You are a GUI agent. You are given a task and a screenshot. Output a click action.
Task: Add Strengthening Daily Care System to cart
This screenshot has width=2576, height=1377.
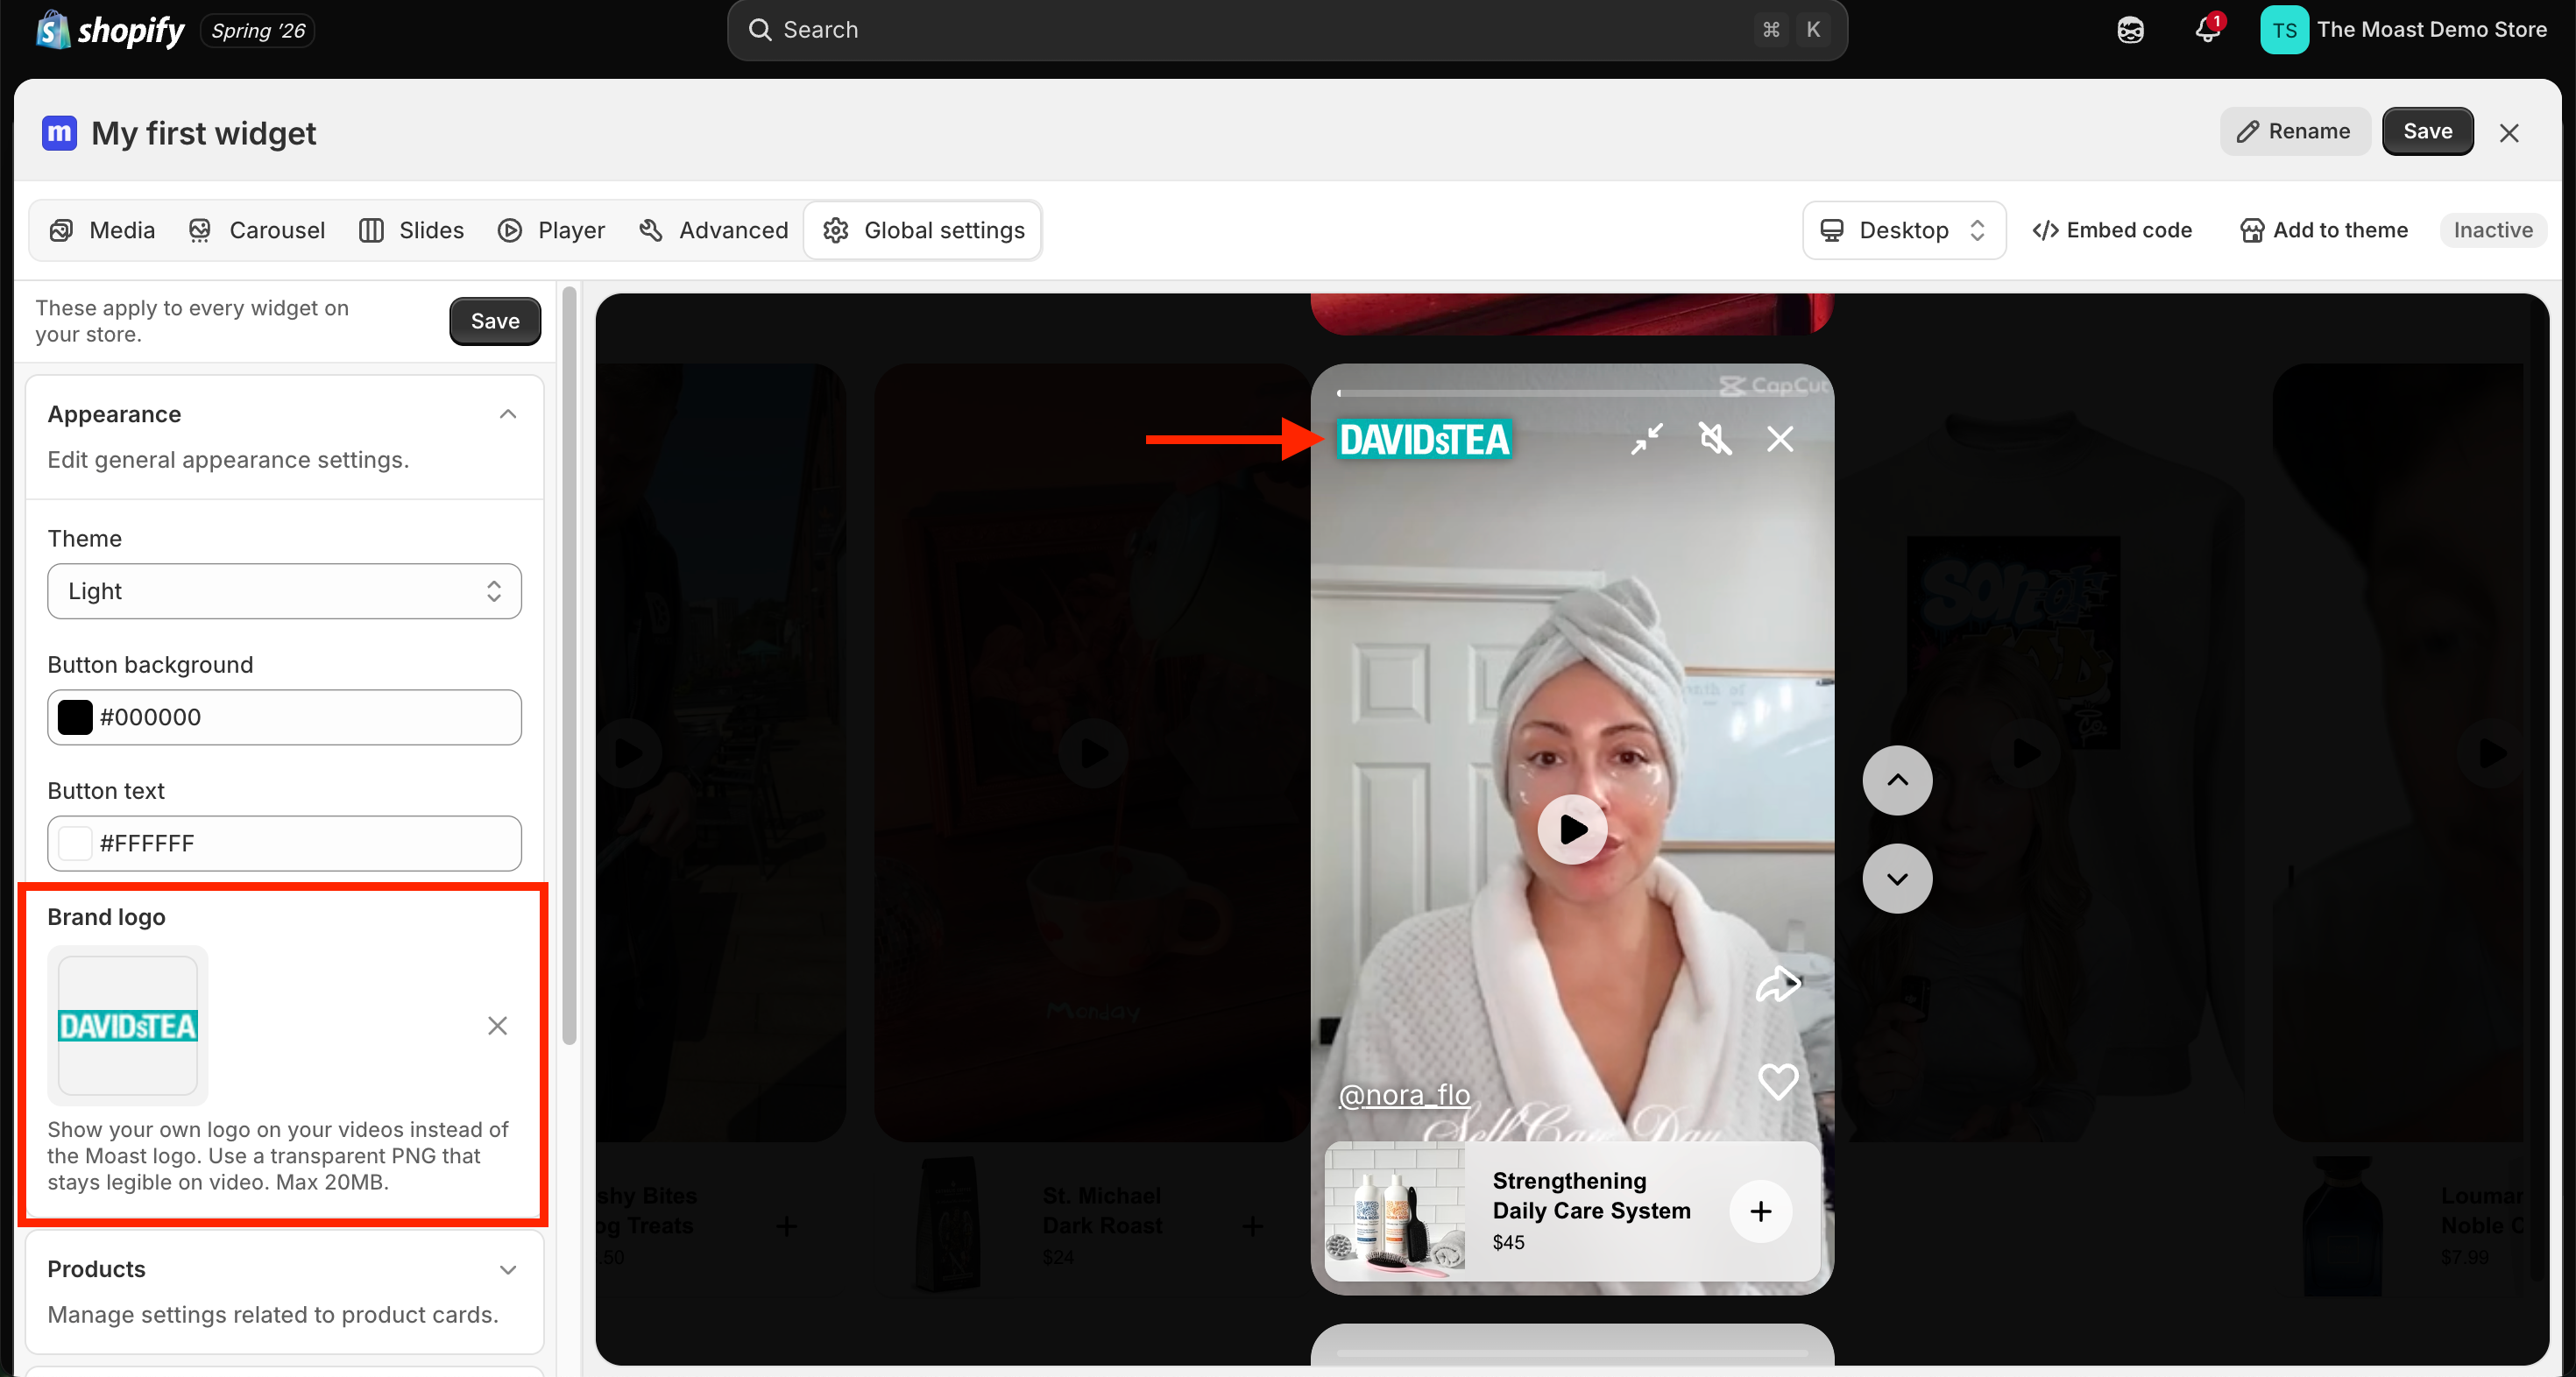point(1761,1211)
